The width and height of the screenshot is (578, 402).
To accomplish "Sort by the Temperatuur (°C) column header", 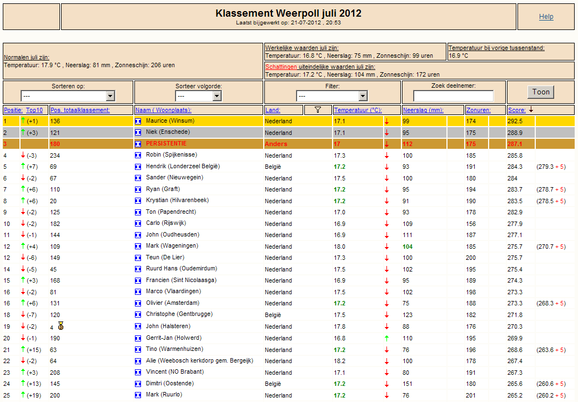I will click(x=358, y=110).
